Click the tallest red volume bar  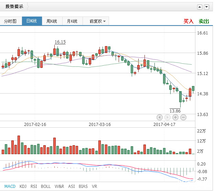coord(19,145)
